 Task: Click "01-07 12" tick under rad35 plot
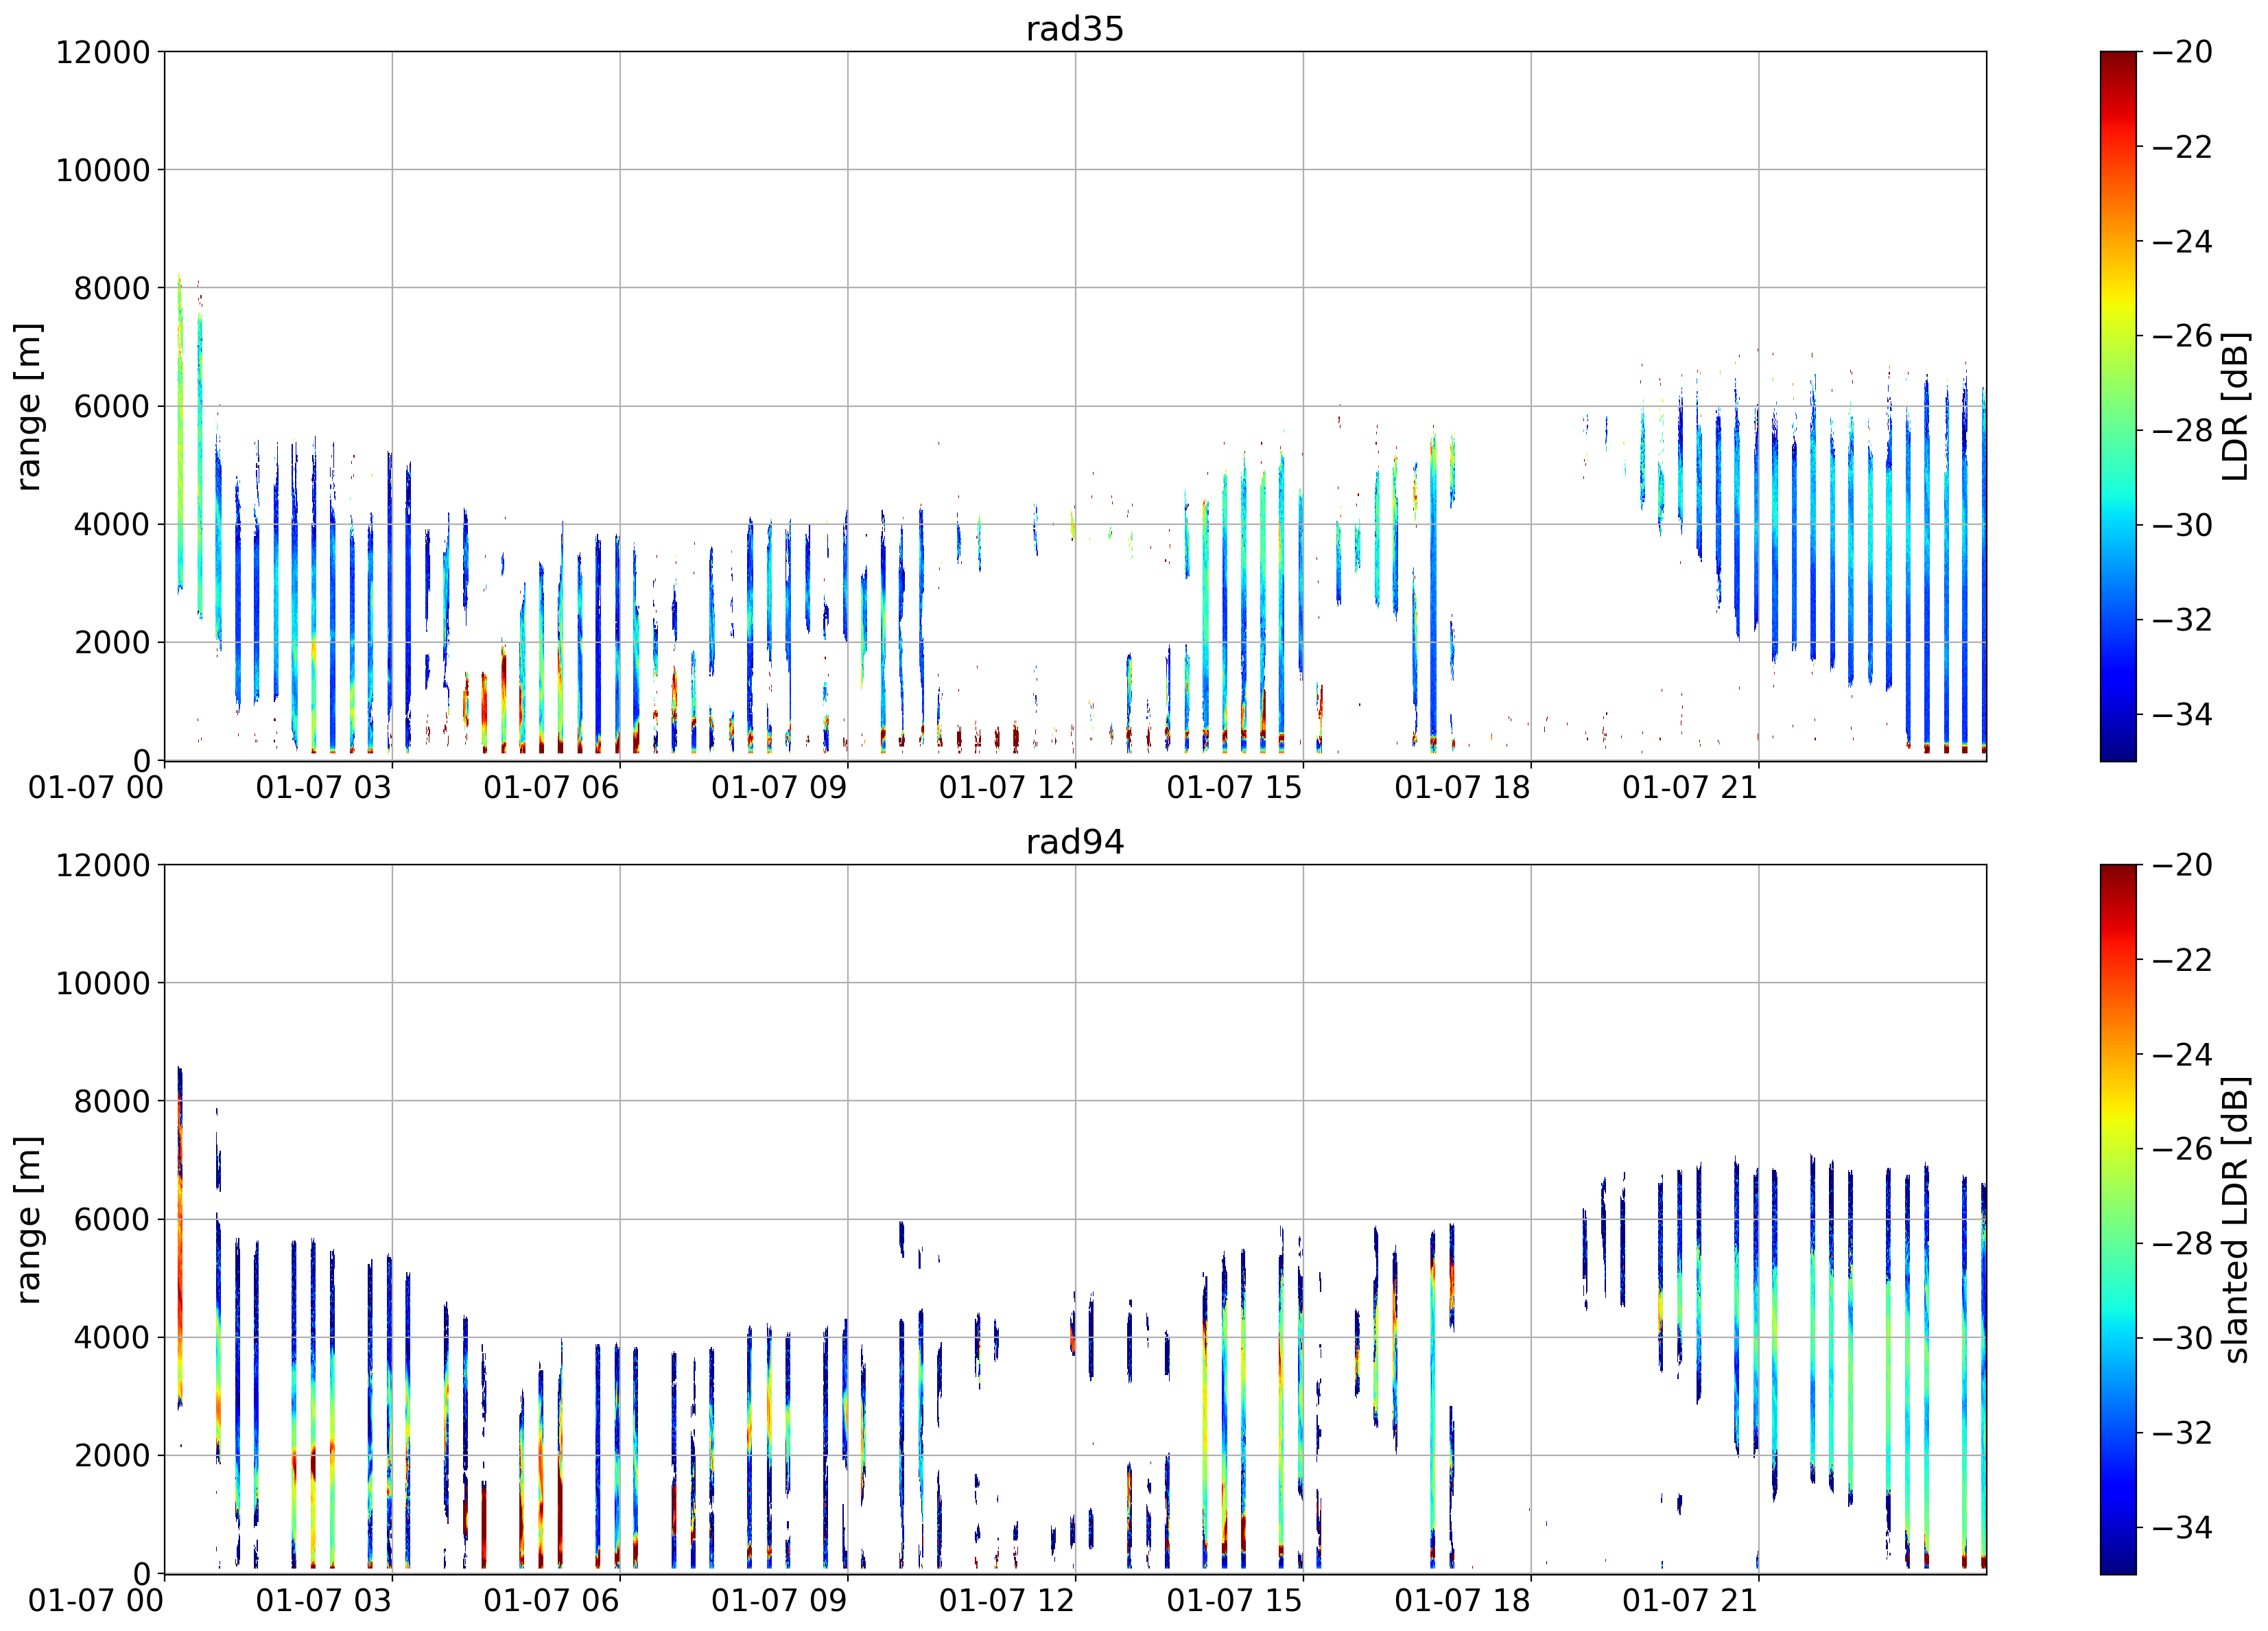click(x=1007, y=787)
